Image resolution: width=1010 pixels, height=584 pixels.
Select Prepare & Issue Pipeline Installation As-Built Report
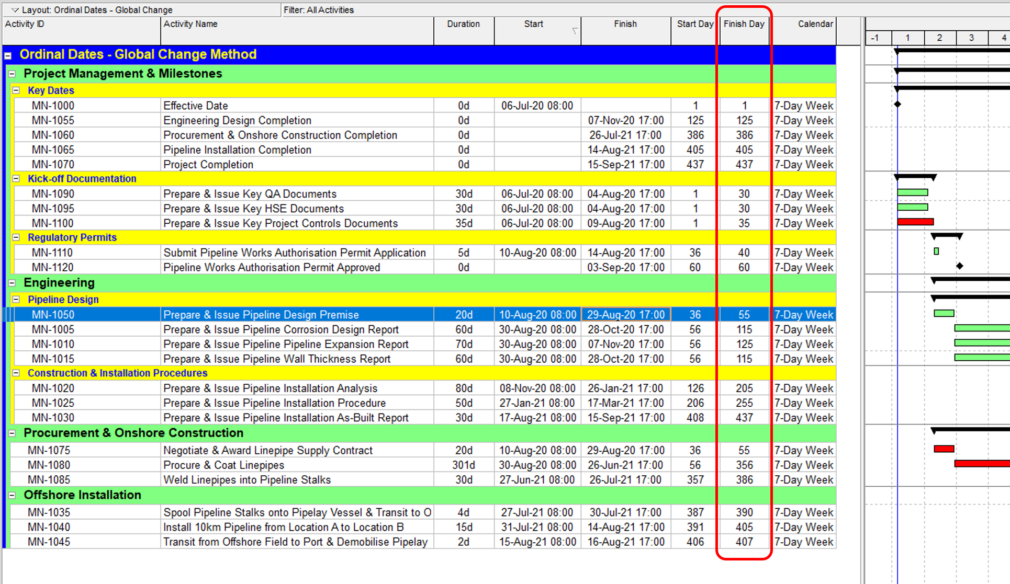coord(286,418)
